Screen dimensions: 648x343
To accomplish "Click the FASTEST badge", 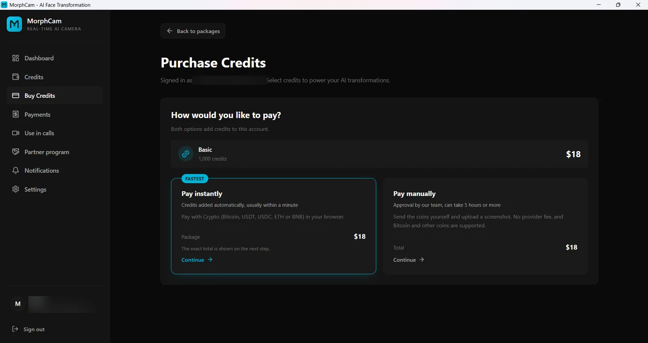I will coord(195,179).
